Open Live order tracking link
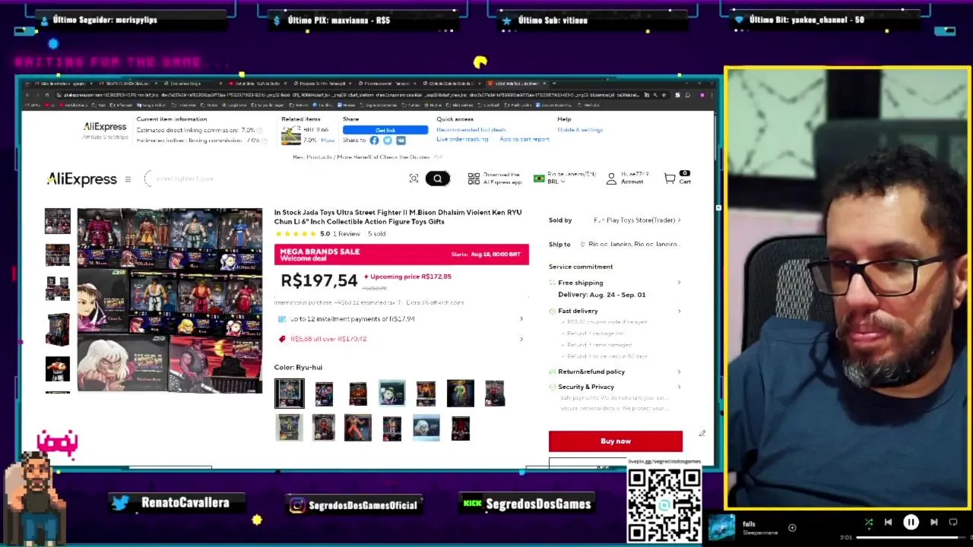This screenshot has height=547, width=973. pyautogui.click(x=462, y=140)
